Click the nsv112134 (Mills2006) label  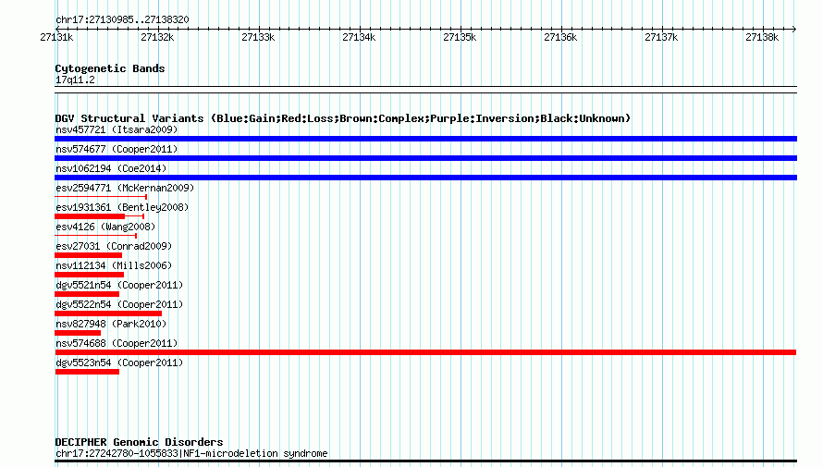114,265
